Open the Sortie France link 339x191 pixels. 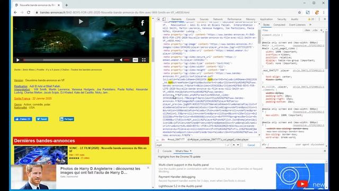[22, 99]
